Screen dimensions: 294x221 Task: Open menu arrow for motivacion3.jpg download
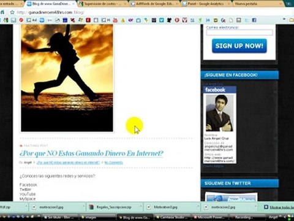tap(83, 207)
